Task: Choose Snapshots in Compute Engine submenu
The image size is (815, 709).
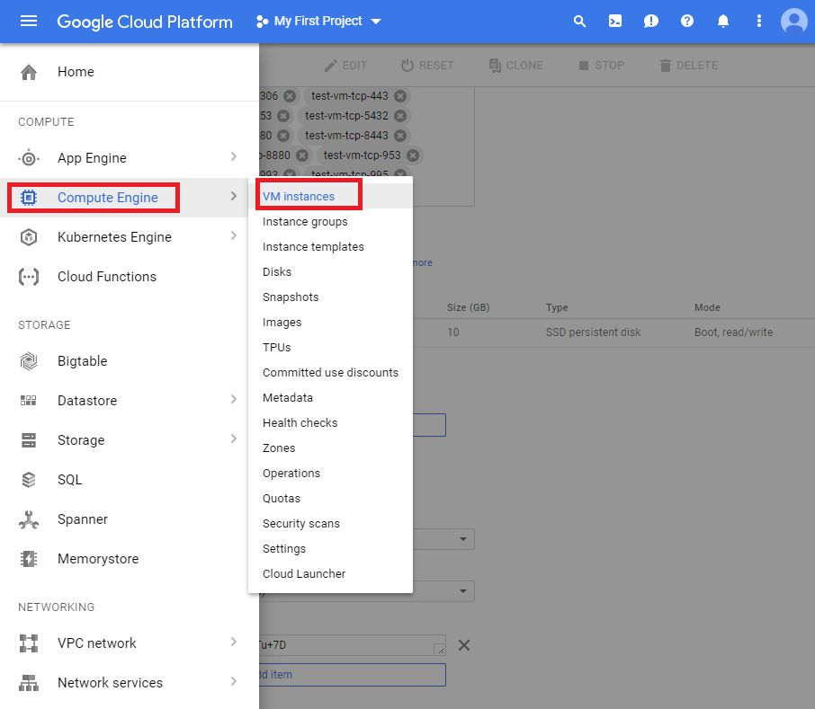Action: (291, 297)
